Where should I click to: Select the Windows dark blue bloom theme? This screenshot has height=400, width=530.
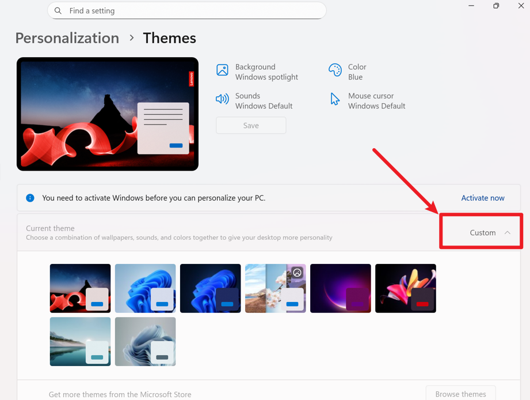[x=210, y=288]
